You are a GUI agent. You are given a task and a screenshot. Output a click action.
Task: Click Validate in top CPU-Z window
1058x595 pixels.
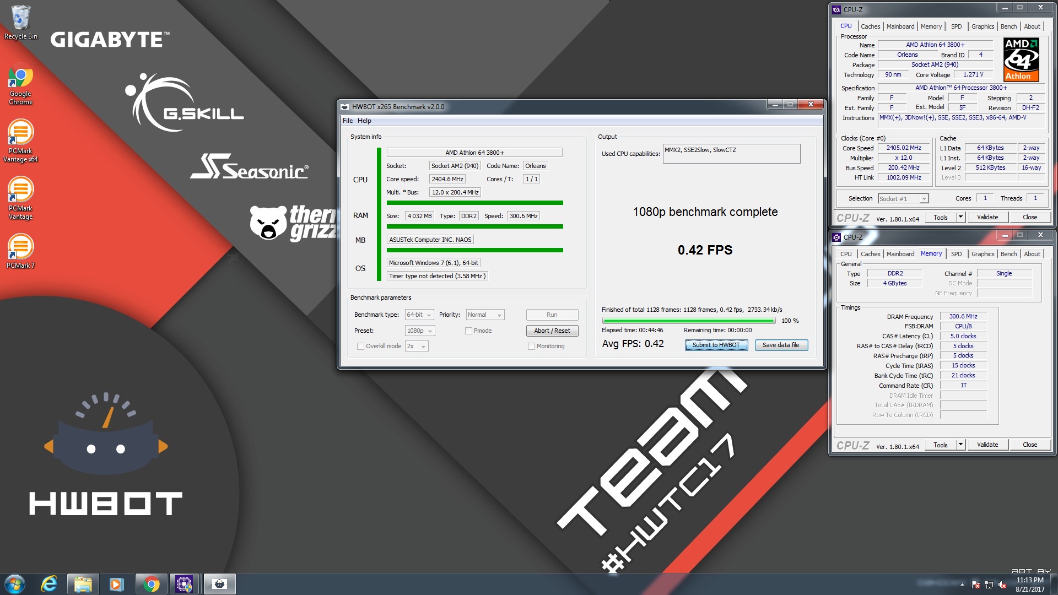pyautogui.click(x=987, y=217)
